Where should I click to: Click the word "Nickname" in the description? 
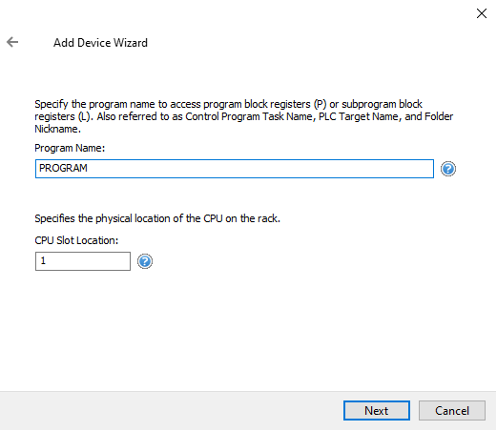pyautogui.click(x=56, y=129)
